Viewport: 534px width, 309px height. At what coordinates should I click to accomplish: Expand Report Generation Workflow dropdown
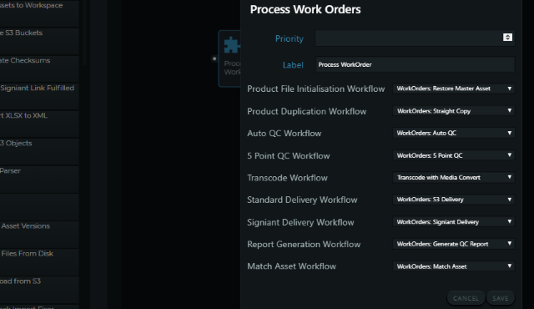point(454,244)
